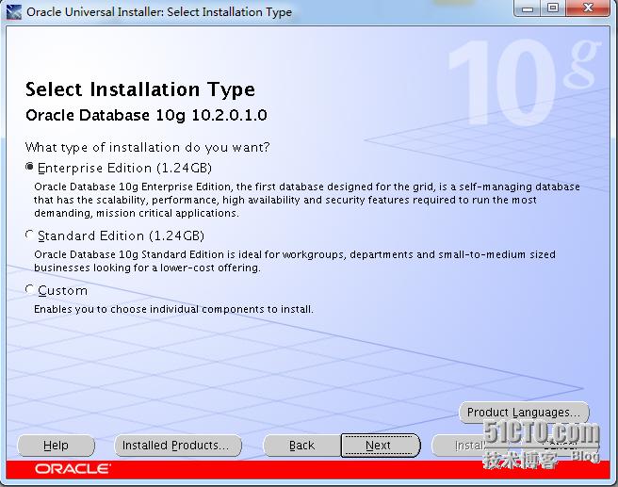Click 'Enables you to choose individual components' text
The height and width of the screenshot is (487, 618).
tap(173, 309)
